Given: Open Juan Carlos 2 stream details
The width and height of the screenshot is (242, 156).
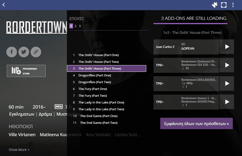Looking at the screenshot, I should pyautogui.click(x=186, y=47).
